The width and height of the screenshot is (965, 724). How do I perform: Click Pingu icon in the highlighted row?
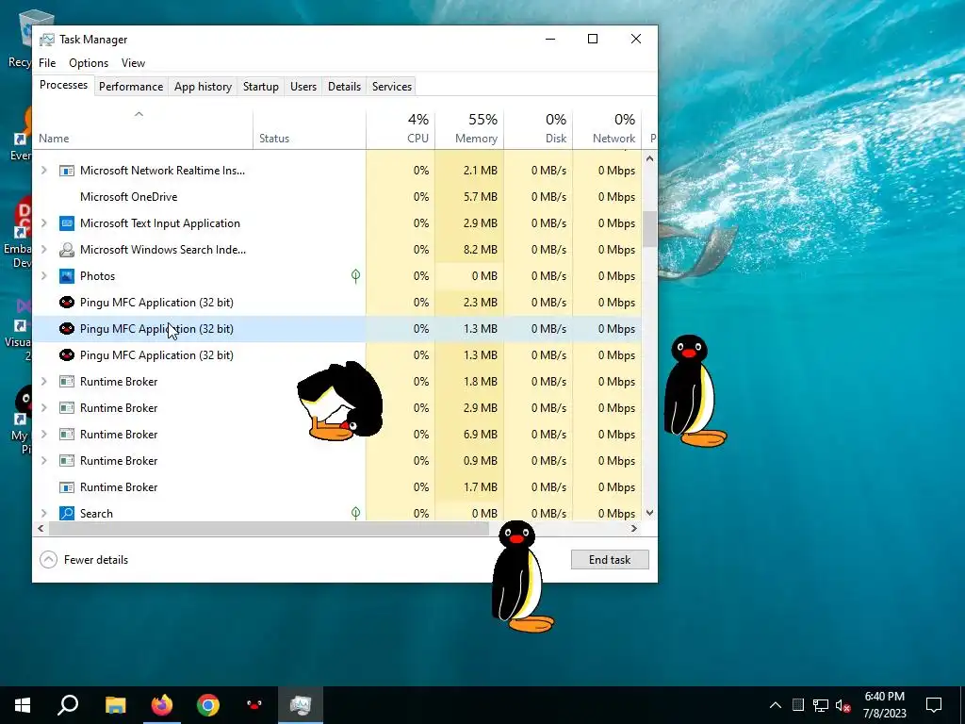pos(67,329)
